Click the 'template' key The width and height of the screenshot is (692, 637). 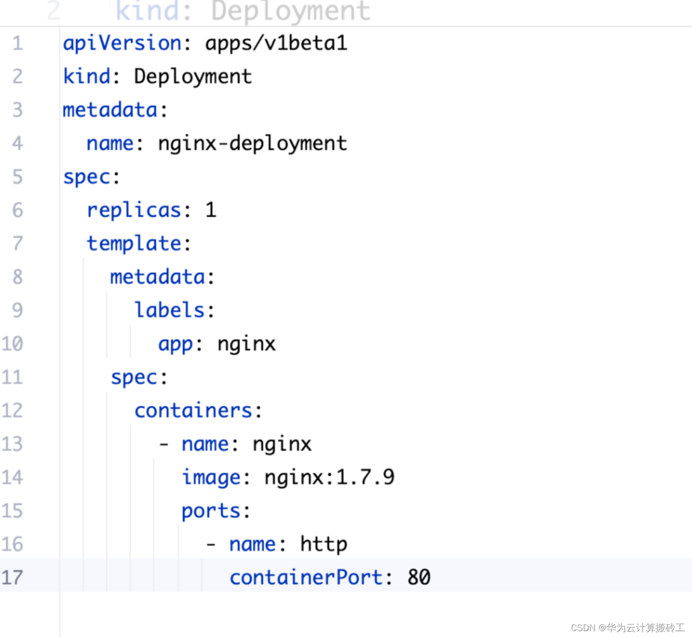point(134,243)
